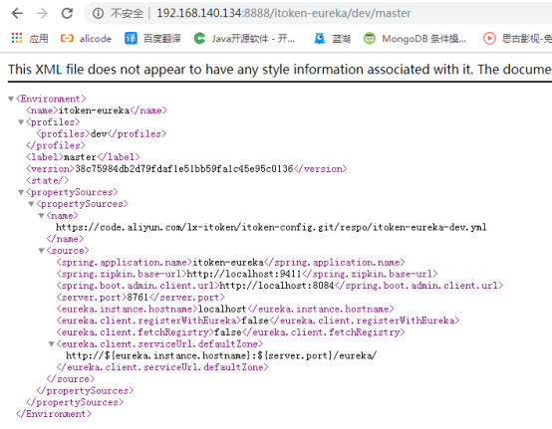
Task: Collapse the source node triangle
Action: [41, 251]
